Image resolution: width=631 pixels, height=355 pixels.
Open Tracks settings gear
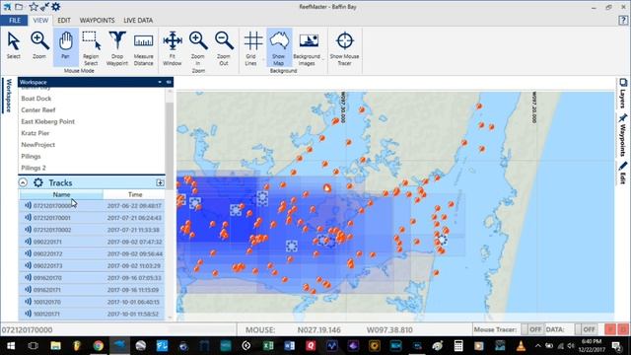pos(38,182)
